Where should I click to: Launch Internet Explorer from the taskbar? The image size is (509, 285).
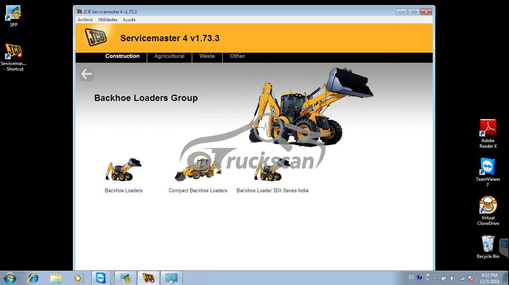(33, 278)
